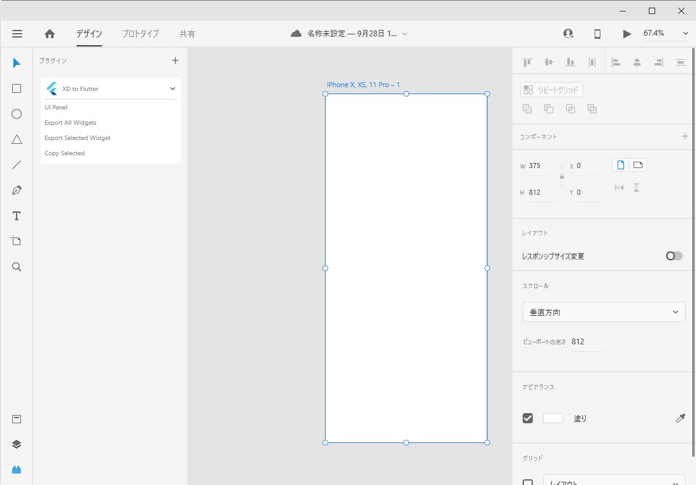
Task: Flip vertically icon
Action: pyautogui.click(x=636, y=188)
